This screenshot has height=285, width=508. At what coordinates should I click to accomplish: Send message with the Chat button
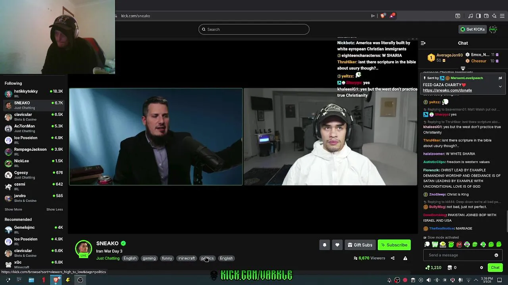[x=495, y=268]
